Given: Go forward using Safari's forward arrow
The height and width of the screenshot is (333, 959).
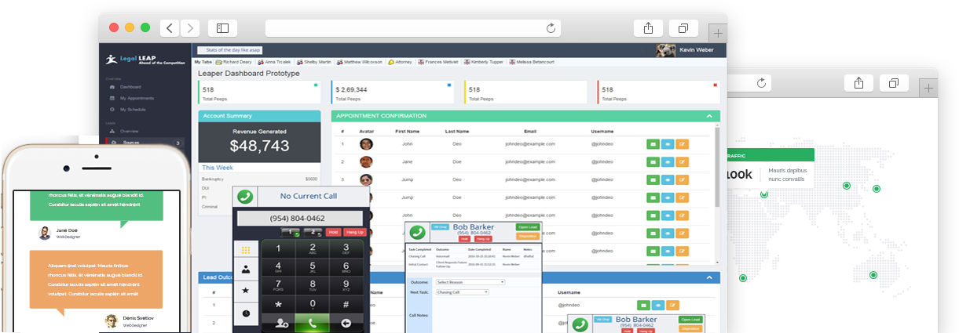Looking at the screenshot, I should click(190, 28).
